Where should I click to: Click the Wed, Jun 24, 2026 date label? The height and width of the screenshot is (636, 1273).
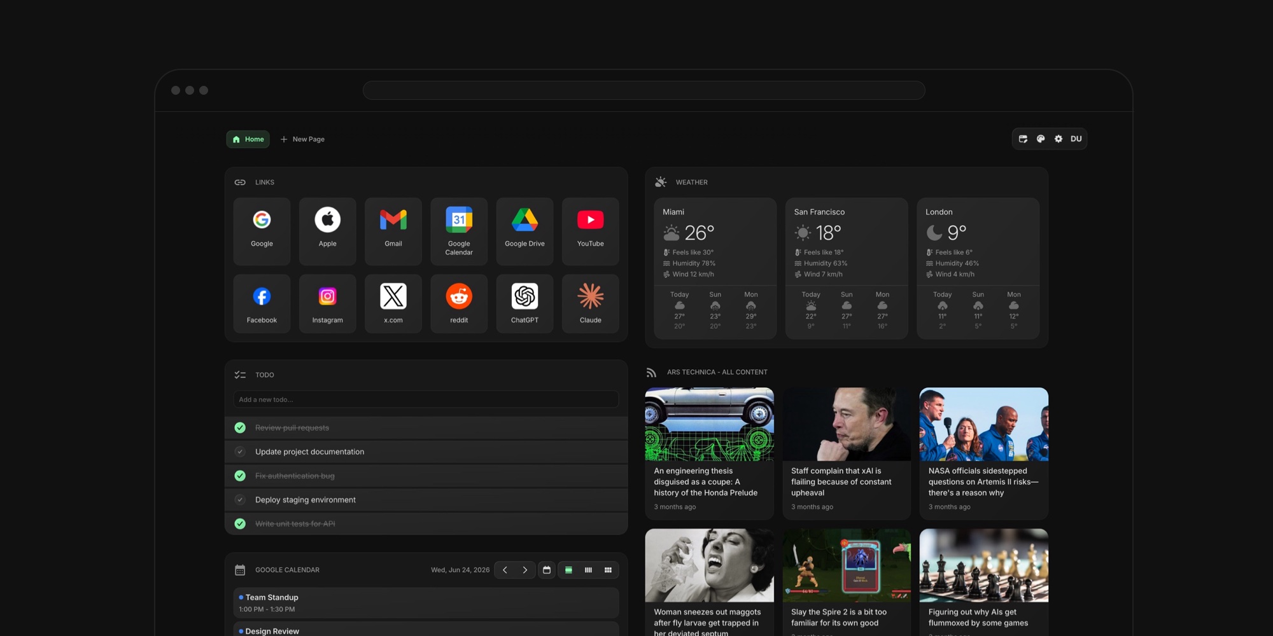coord(460,570)
